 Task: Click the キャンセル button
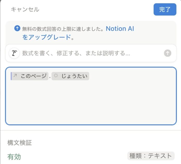[25, 10]
